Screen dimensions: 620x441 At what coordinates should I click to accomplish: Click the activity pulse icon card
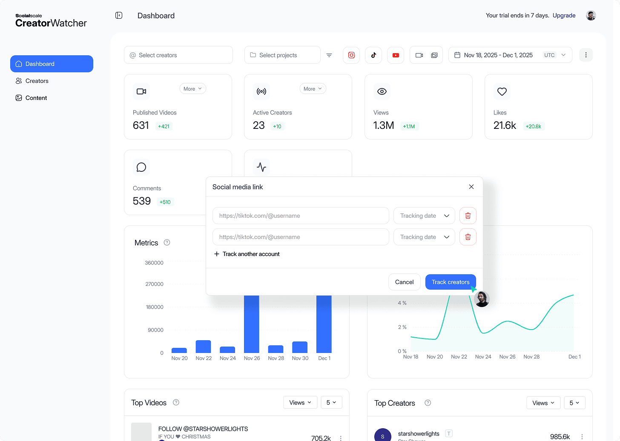[x=261, y=167]
